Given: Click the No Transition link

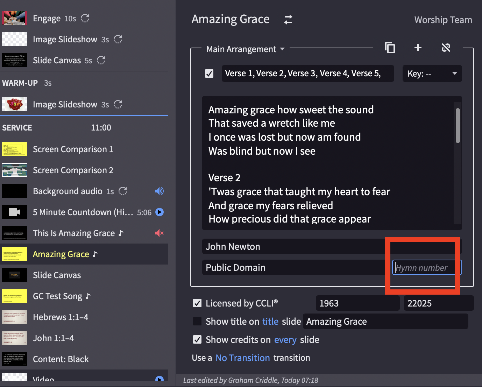Looking at the screenshot, I should click(x=242, y=358).
